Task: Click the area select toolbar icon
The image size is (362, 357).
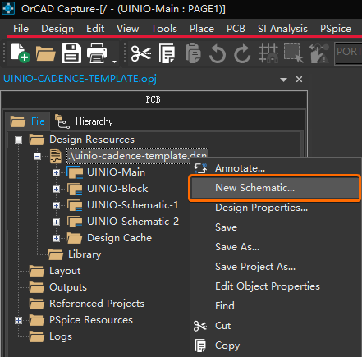Action: [293, 53]
